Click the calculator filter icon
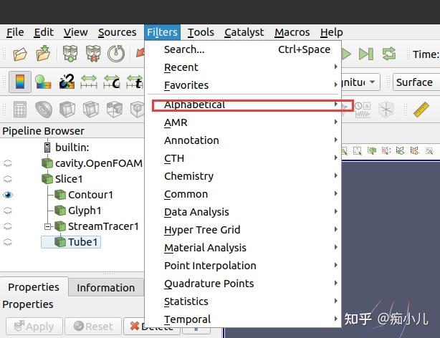 pyautogui.click(x=20, y=109)
